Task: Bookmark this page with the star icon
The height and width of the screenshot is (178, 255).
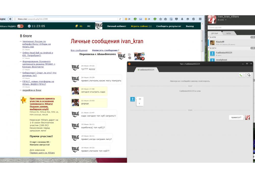Action: click(x=160, y=19)
